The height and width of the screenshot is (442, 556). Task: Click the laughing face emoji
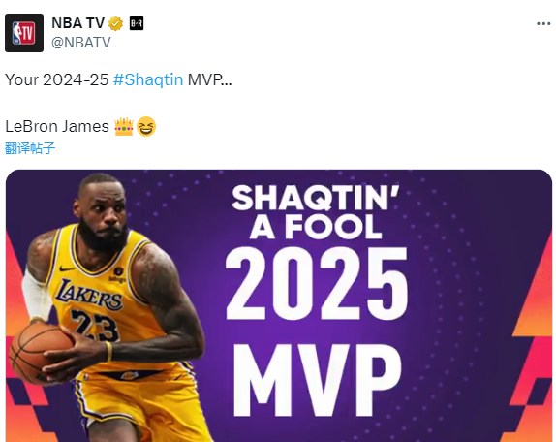(x=146, y=127)
